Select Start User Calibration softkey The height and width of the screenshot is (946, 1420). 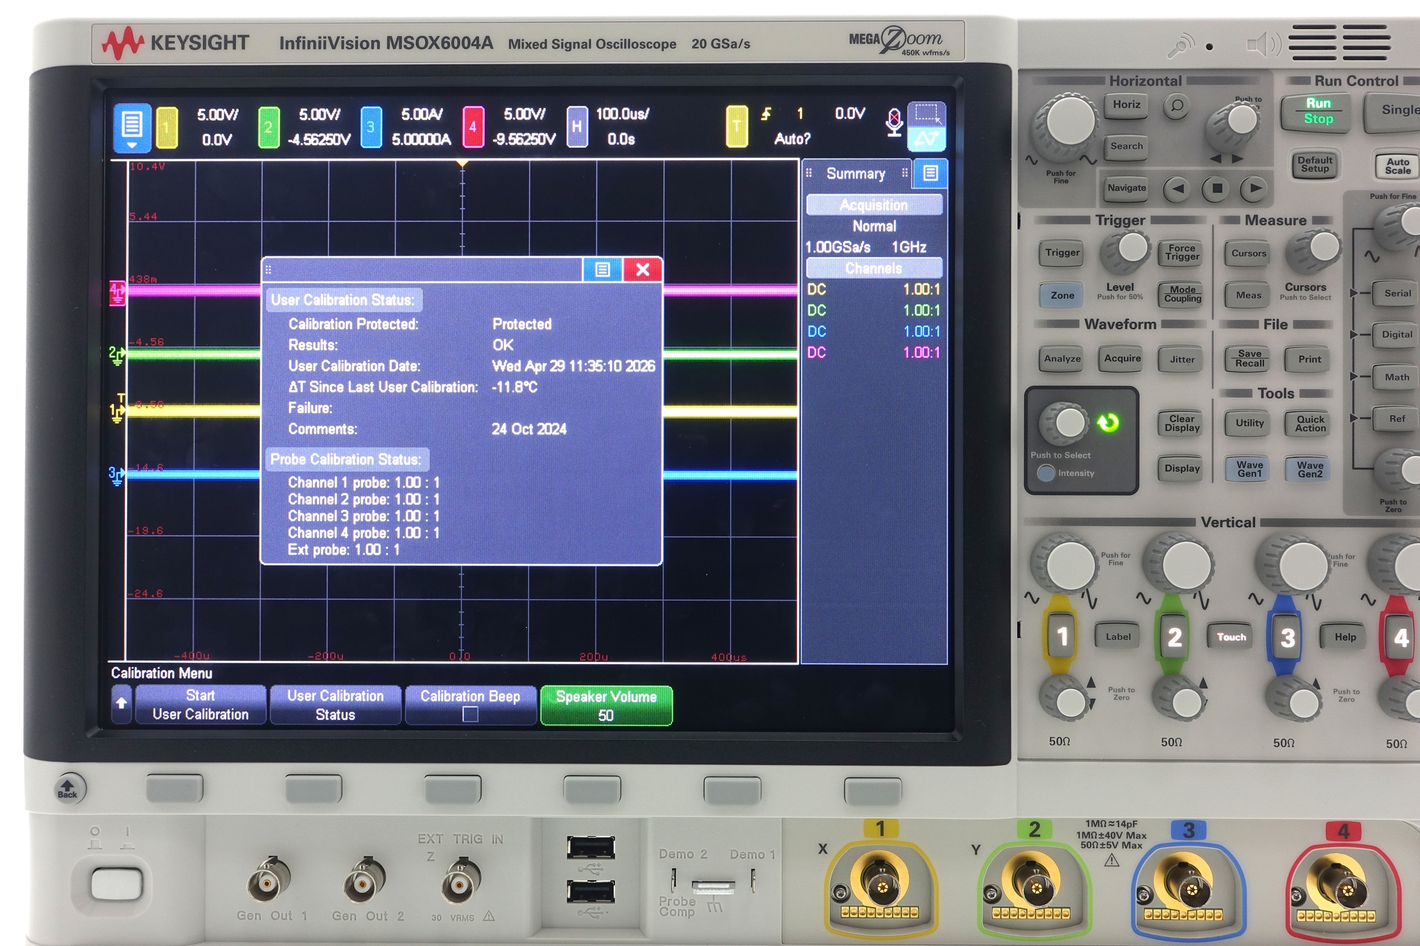tap(200, 705)
